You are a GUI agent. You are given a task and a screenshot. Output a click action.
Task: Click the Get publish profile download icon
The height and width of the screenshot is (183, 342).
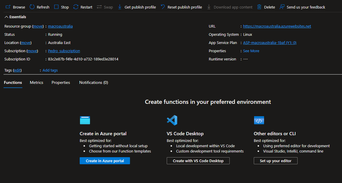tap(120, 7)
